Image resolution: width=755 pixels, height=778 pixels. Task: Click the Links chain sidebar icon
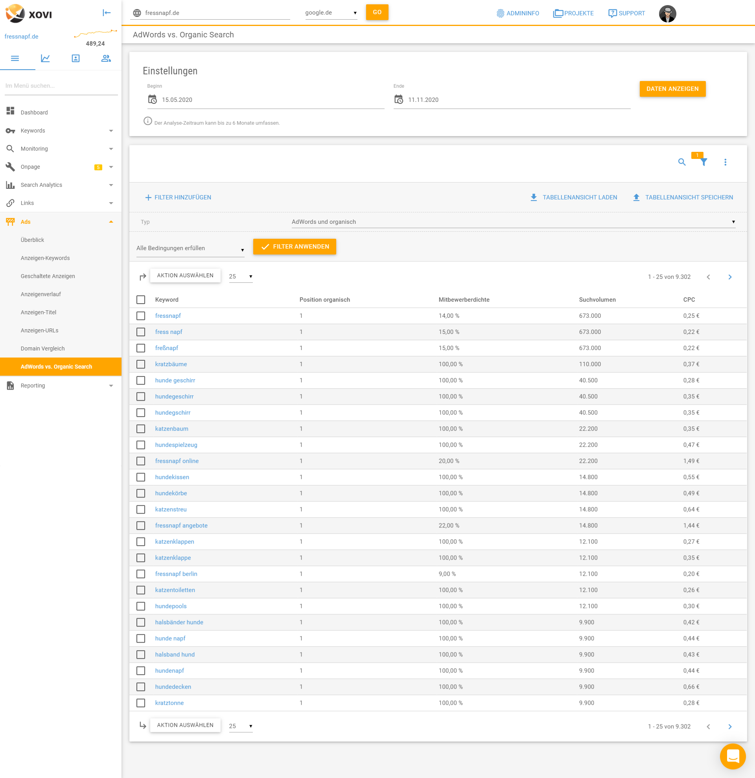pos(10,203)
